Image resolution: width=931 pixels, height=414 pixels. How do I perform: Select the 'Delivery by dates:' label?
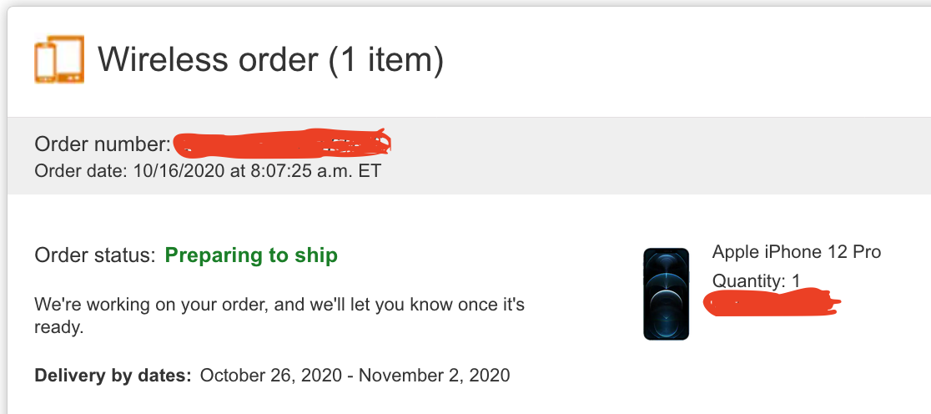click(113, 375)
